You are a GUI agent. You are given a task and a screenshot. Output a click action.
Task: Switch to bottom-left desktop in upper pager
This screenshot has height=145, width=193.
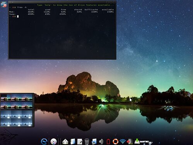[6, 105]
